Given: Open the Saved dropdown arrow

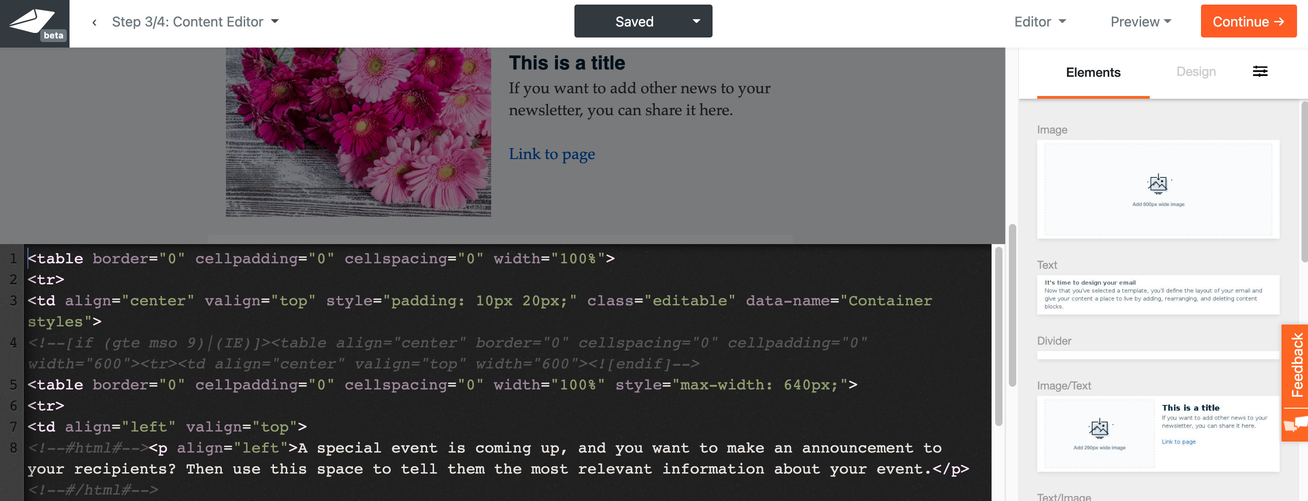Looking at the screenshot, I should click(696, 21).
